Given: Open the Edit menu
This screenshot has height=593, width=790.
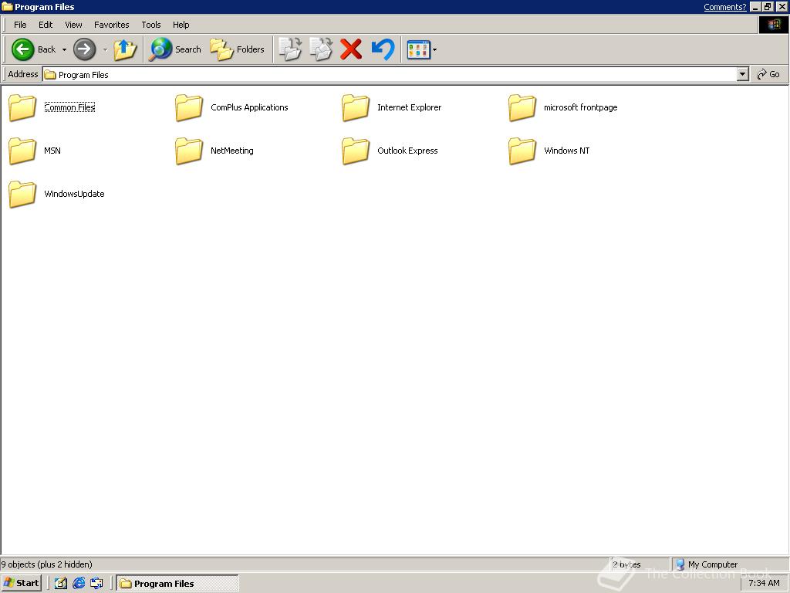Looking at the screenshot, I should coord(46,25).
